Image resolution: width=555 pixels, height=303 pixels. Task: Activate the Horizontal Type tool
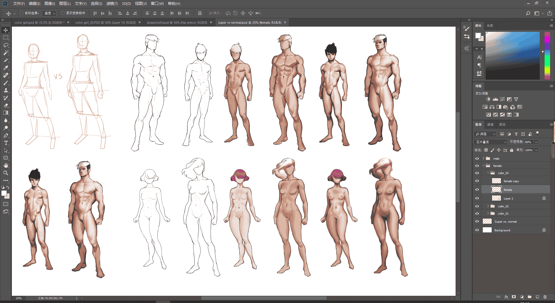coord(6,143)
